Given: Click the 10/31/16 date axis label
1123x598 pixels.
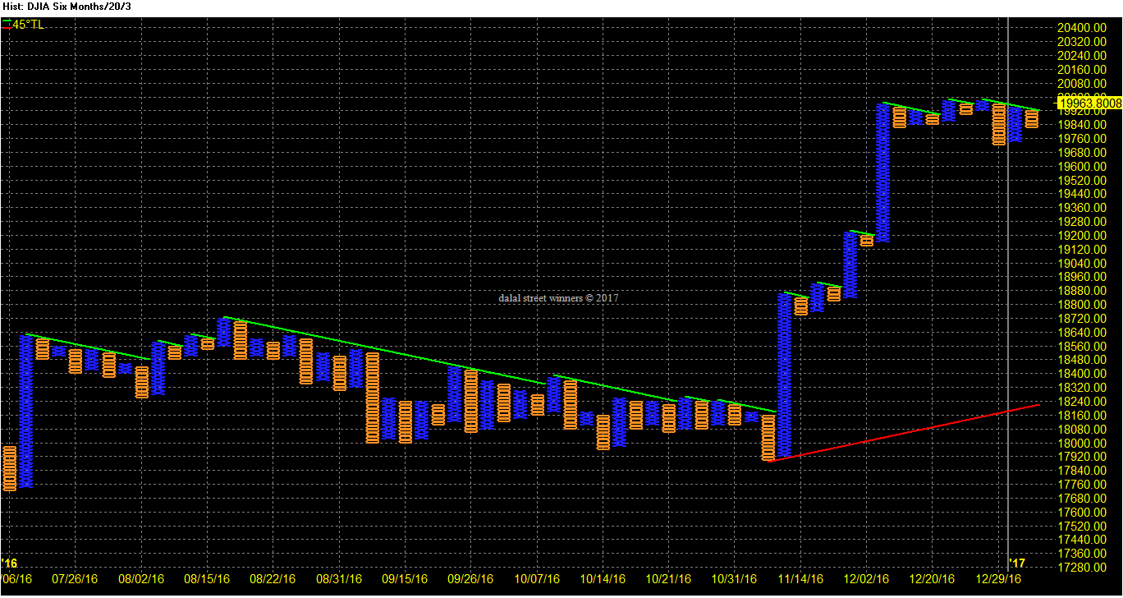Looking at the screenshot, I should coord(733,578).
